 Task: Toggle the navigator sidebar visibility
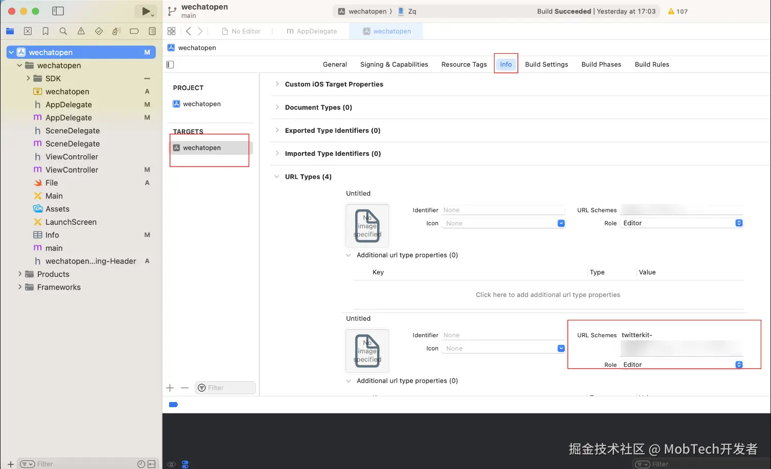coord(58,11)
